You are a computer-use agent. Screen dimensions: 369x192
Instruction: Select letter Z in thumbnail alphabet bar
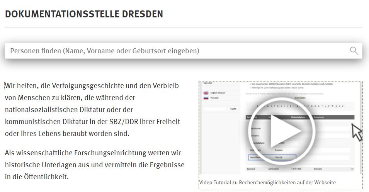coord(342,106)
